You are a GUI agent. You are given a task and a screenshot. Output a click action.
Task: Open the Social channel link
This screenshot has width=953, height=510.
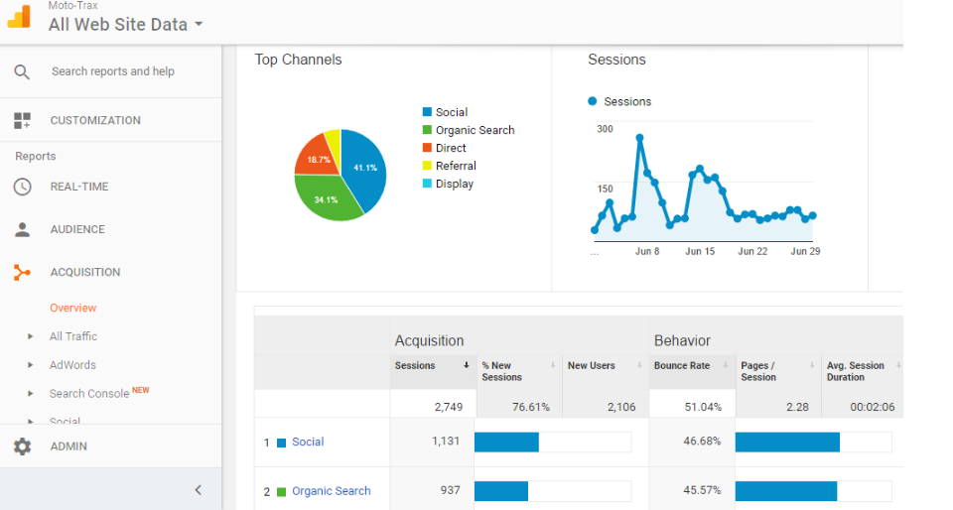point(308,442)
